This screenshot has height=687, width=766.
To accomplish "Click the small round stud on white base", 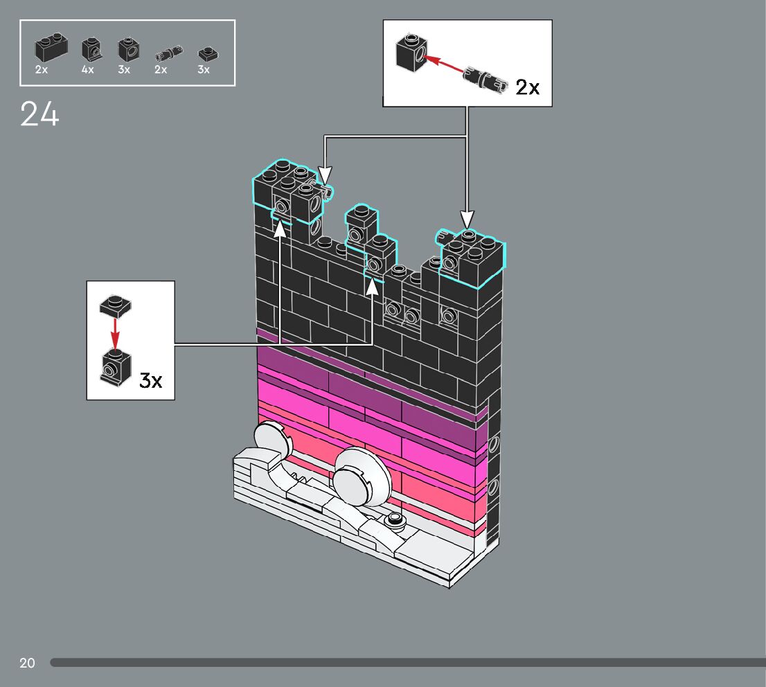I will (x=395, y=520).
